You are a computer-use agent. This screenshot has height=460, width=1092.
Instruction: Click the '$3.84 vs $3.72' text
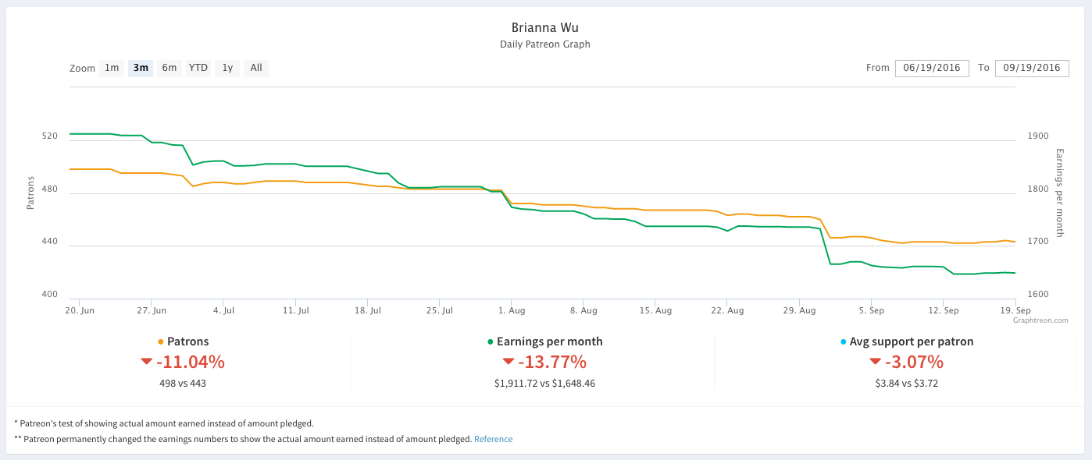click(906, 384)
